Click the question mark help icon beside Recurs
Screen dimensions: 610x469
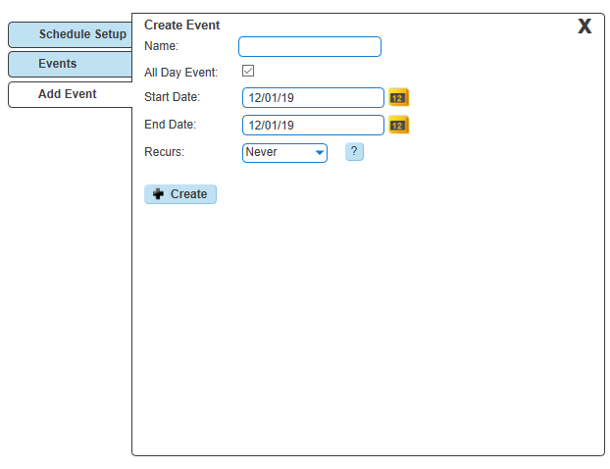tap(354, 151)
